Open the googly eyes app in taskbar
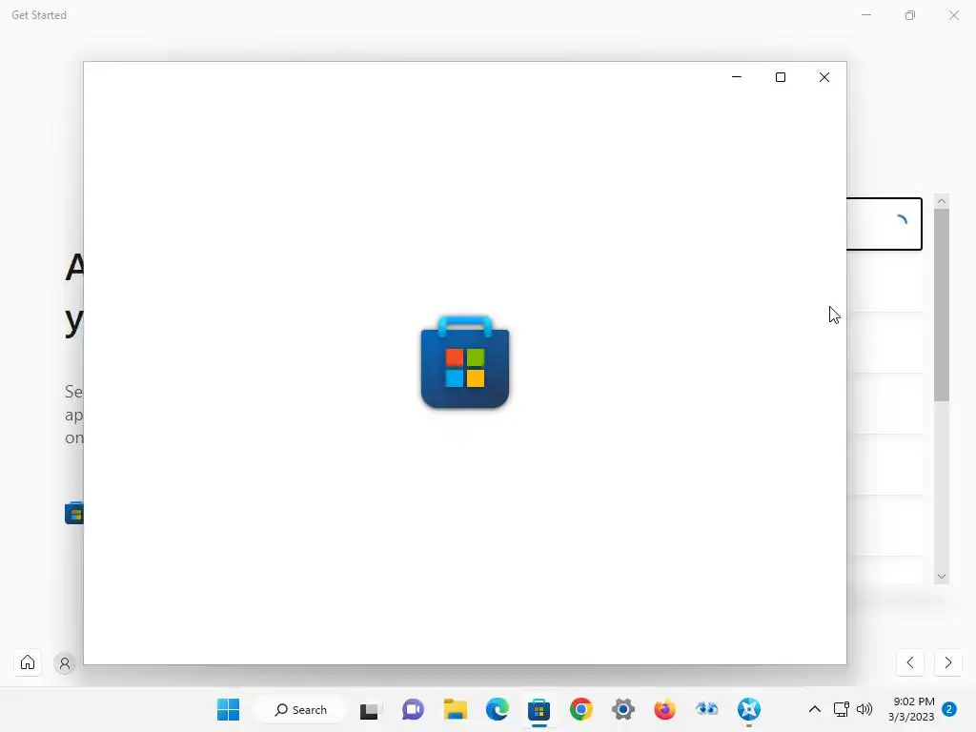This screenshot has width=976, height=732. (706, 709)
